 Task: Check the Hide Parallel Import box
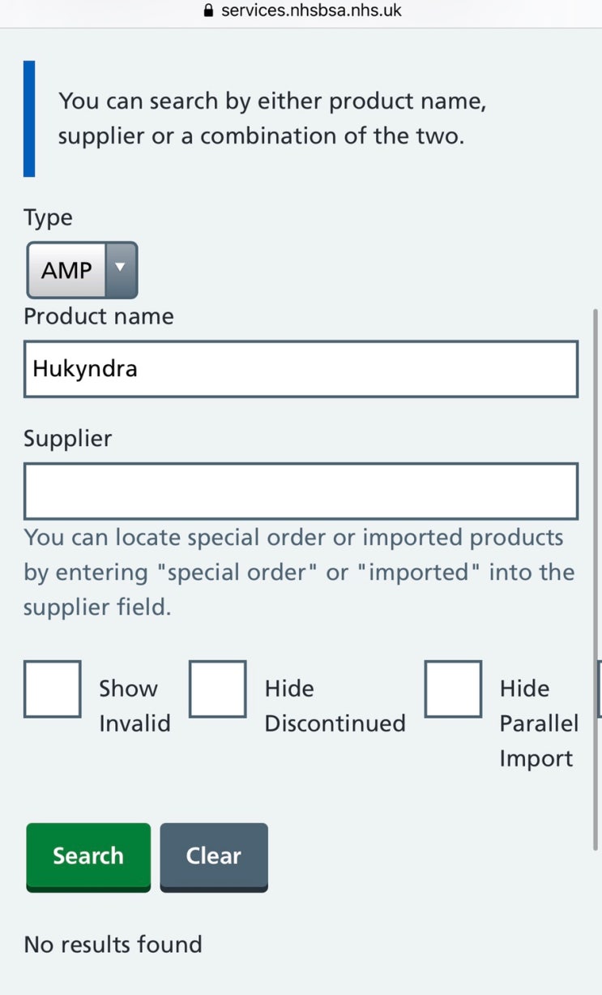[453, 689]
